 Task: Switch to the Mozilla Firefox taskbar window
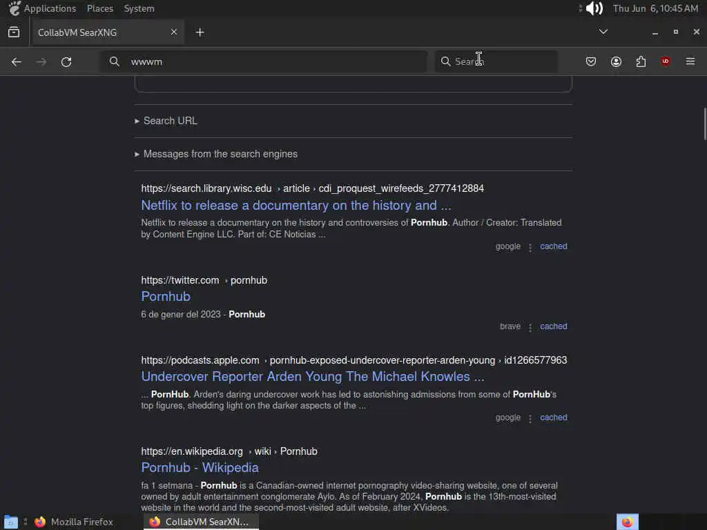tap(73, 522)
